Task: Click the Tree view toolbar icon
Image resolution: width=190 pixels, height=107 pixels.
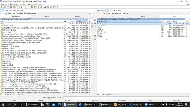Action: coord(14,7)
